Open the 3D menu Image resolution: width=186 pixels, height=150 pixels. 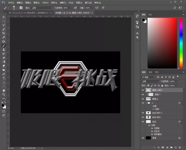click(x=71, y=2)
